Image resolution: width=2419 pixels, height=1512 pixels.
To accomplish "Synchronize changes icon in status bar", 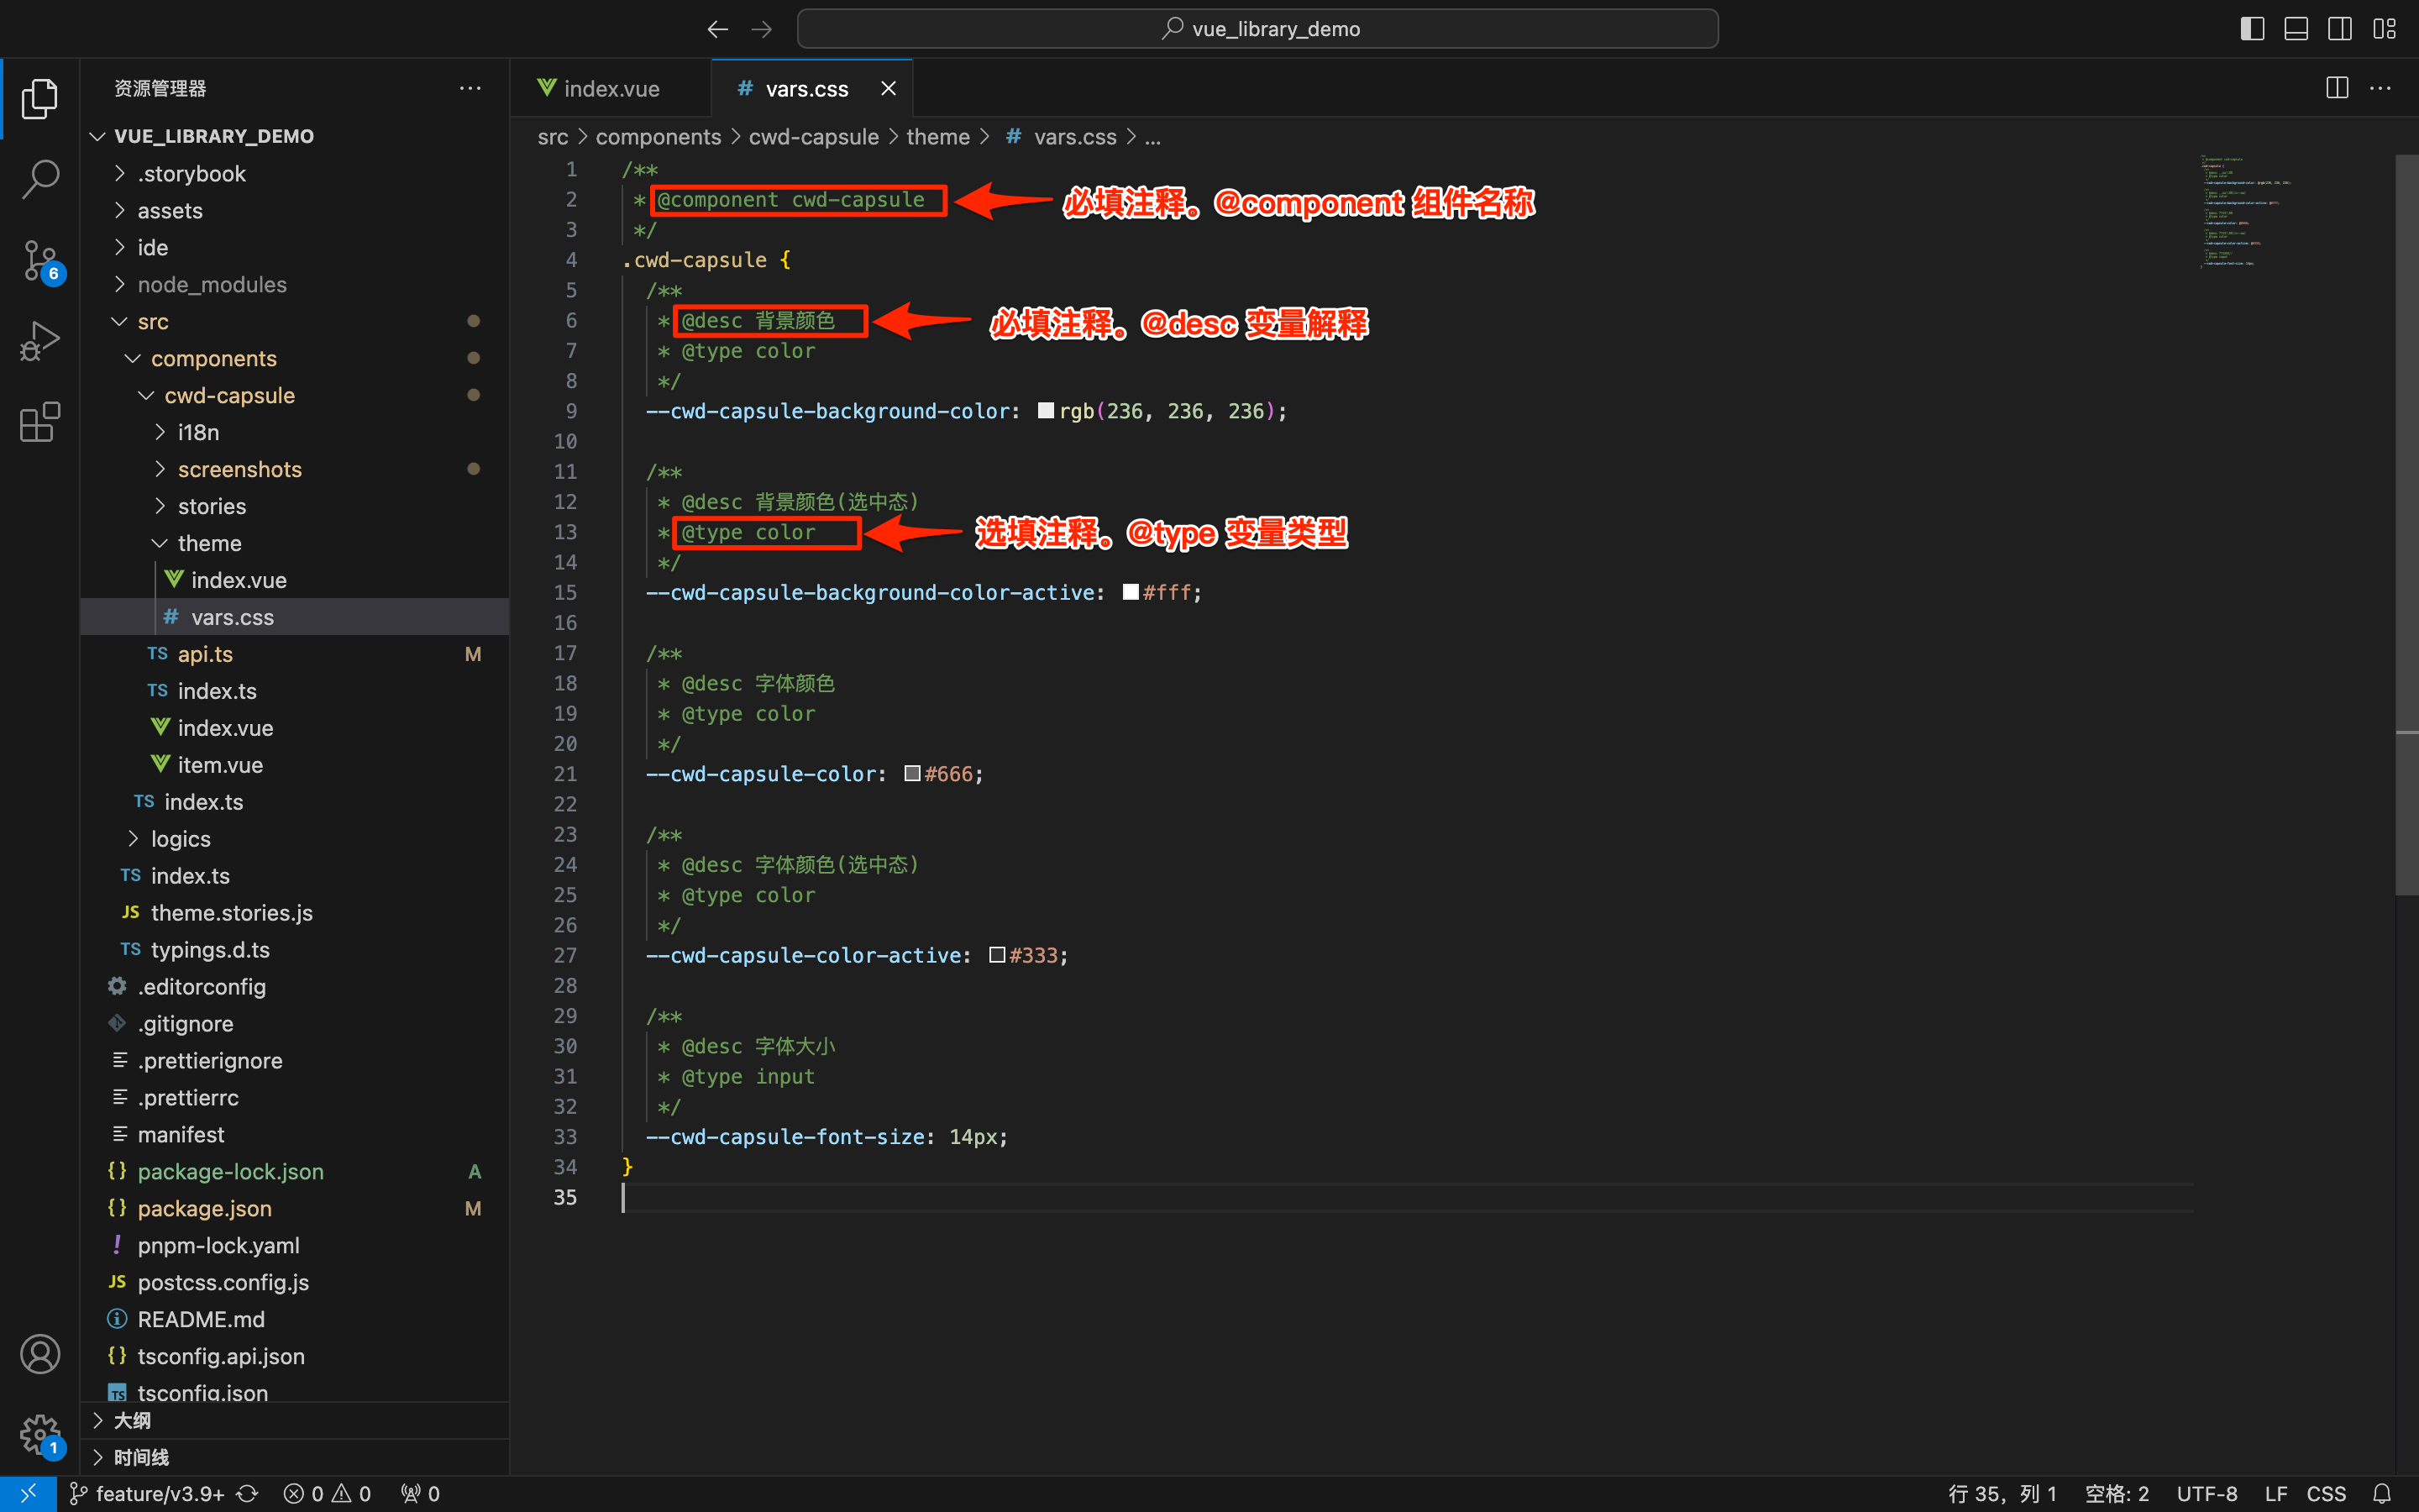I will tap(247, 1494).
